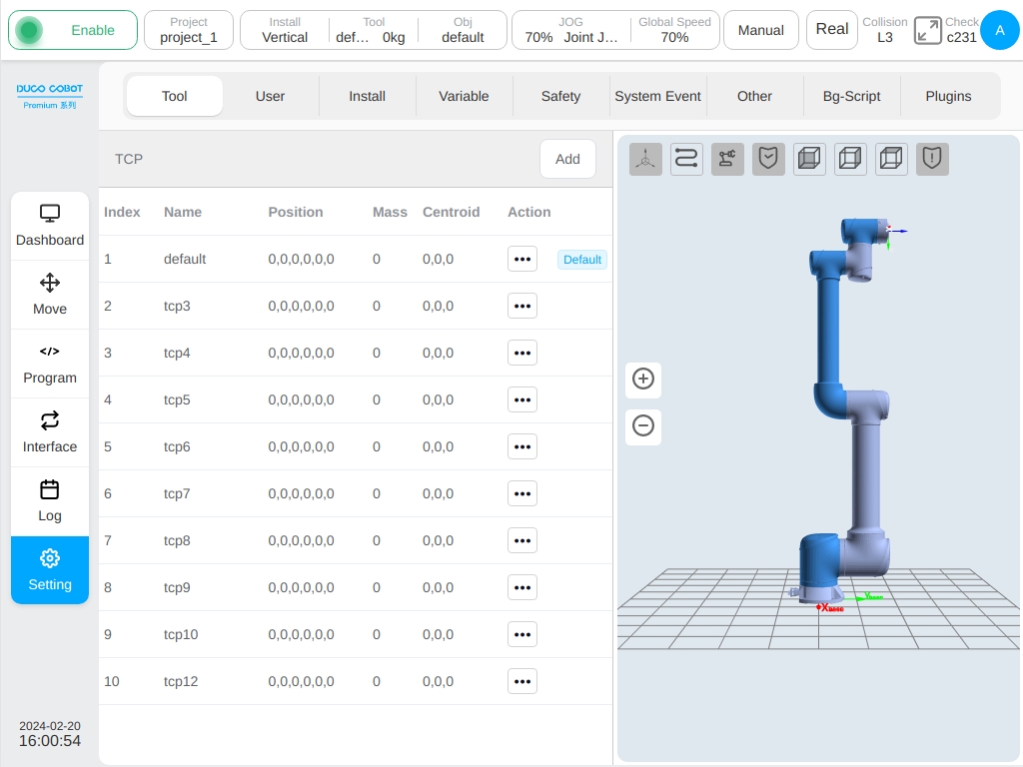Click the default name cell
This screenshot has height=767, width=1023.
185,259
